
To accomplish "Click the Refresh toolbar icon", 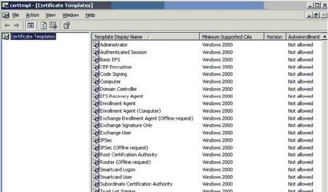I will click(43, 25).
